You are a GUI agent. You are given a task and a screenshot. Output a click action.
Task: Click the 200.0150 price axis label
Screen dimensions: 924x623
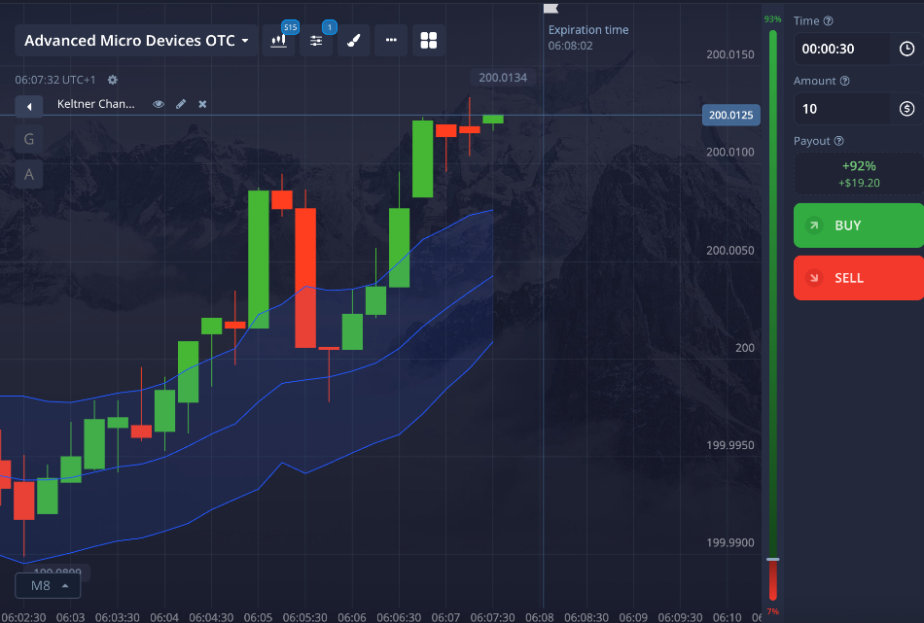pos(730,54)
